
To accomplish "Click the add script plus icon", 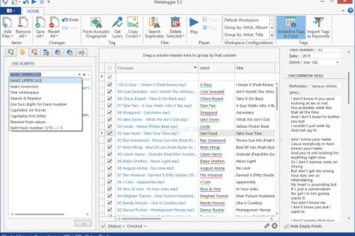I will [x=84, y=74].
